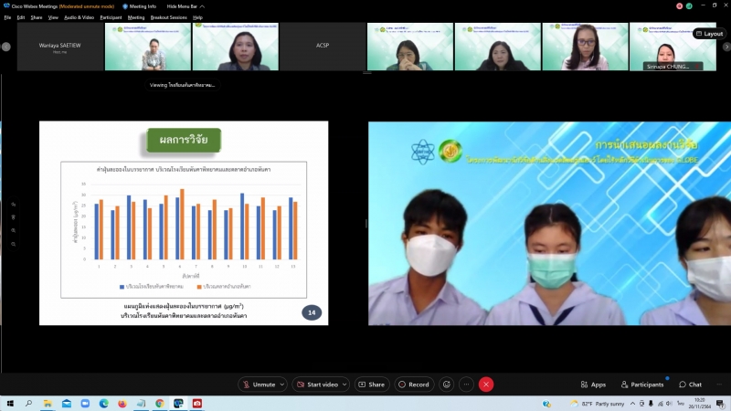Open video options arrow beside Start video
731x411 pixels.
pos(348,385)
